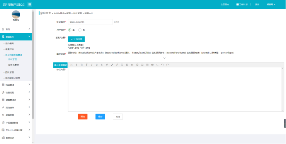286x144 pixels.
Task: Click the user avatar photo in the sidebar
Action: click(x=16, y=14)
